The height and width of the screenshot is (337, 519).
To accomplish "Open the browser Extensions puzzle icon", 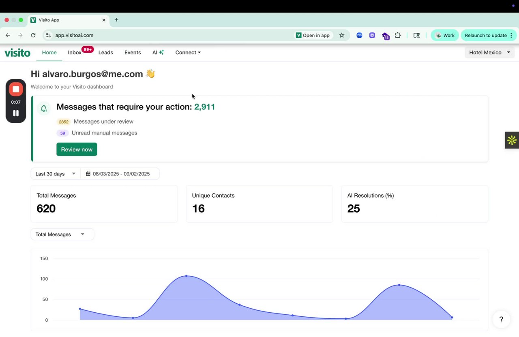I will click(398, 35).
